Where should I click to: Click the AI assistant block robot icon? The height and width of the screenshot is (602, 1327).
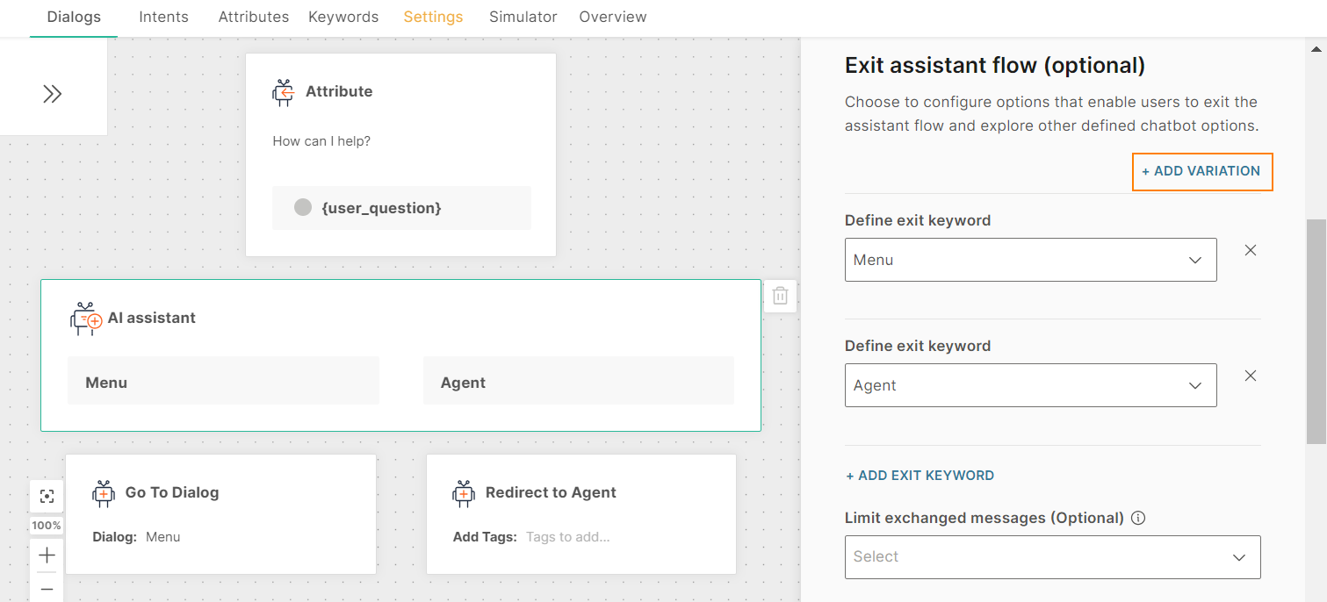[x=86, y=319]
